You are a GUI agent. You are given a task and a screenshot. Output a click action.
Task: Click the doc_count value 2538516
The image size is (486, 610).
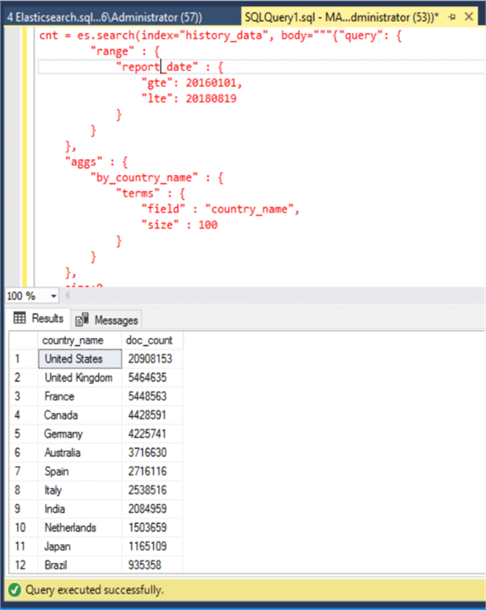coord(152,490)
